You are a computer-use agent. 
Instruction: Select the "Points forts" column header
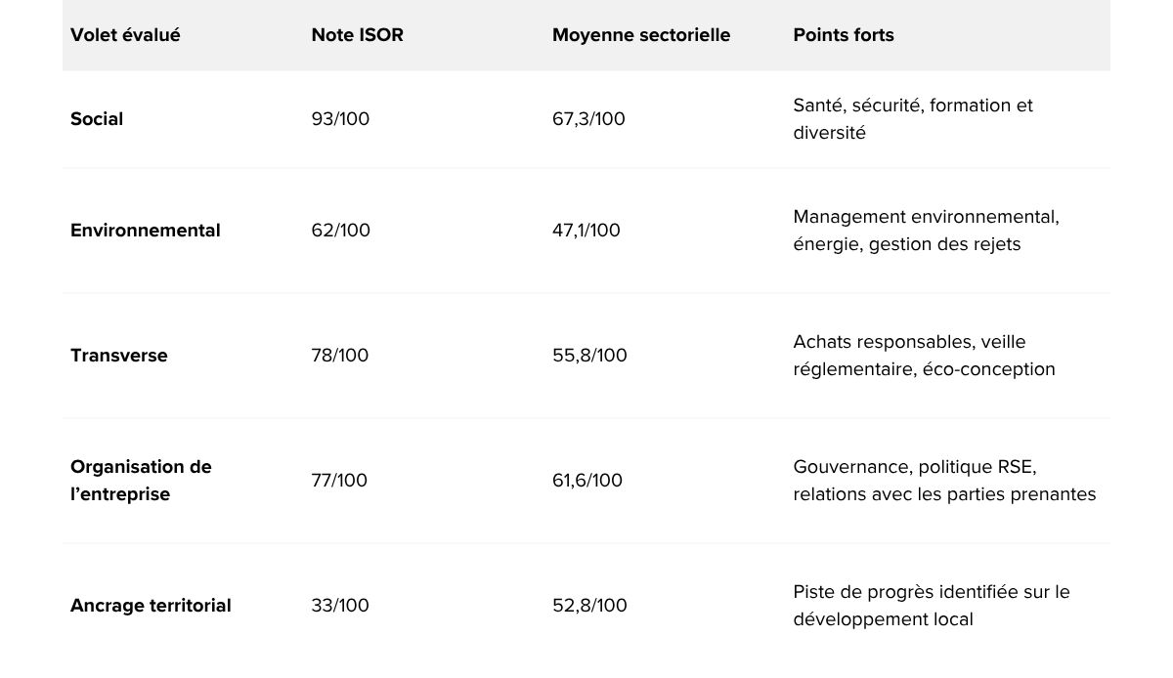tap(844, 35)
